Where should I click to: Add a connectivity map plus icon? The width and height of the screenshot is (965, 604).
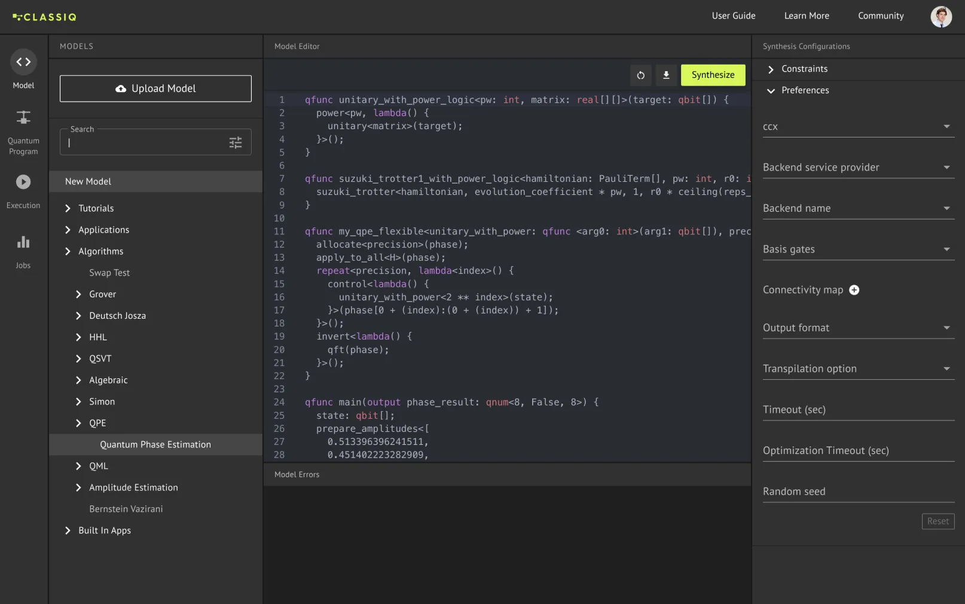[x=854, y=290]
